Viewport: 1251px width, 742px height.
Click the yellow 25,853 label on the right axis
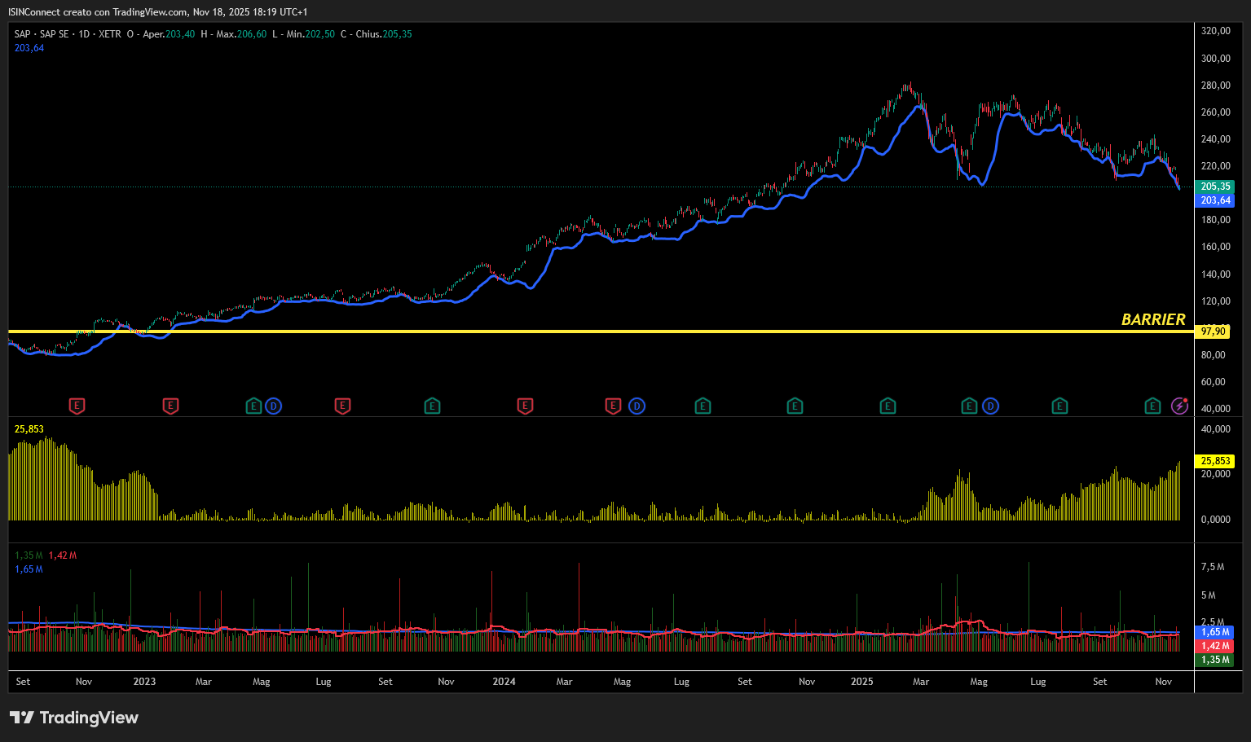[1215, 461]
